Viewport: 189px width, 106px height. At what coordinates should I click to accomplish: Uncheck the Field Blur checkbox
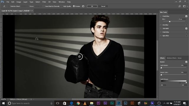[x=186, y=16]
